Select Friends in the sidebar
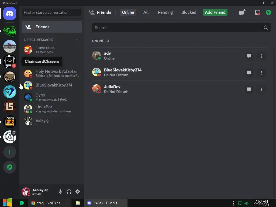The image size is (276, 207). click(x=52, y=27)
